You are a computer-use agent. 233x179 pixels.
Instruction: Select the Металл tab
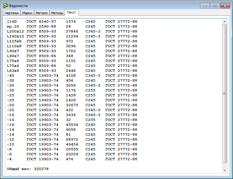tap(42, 13)
